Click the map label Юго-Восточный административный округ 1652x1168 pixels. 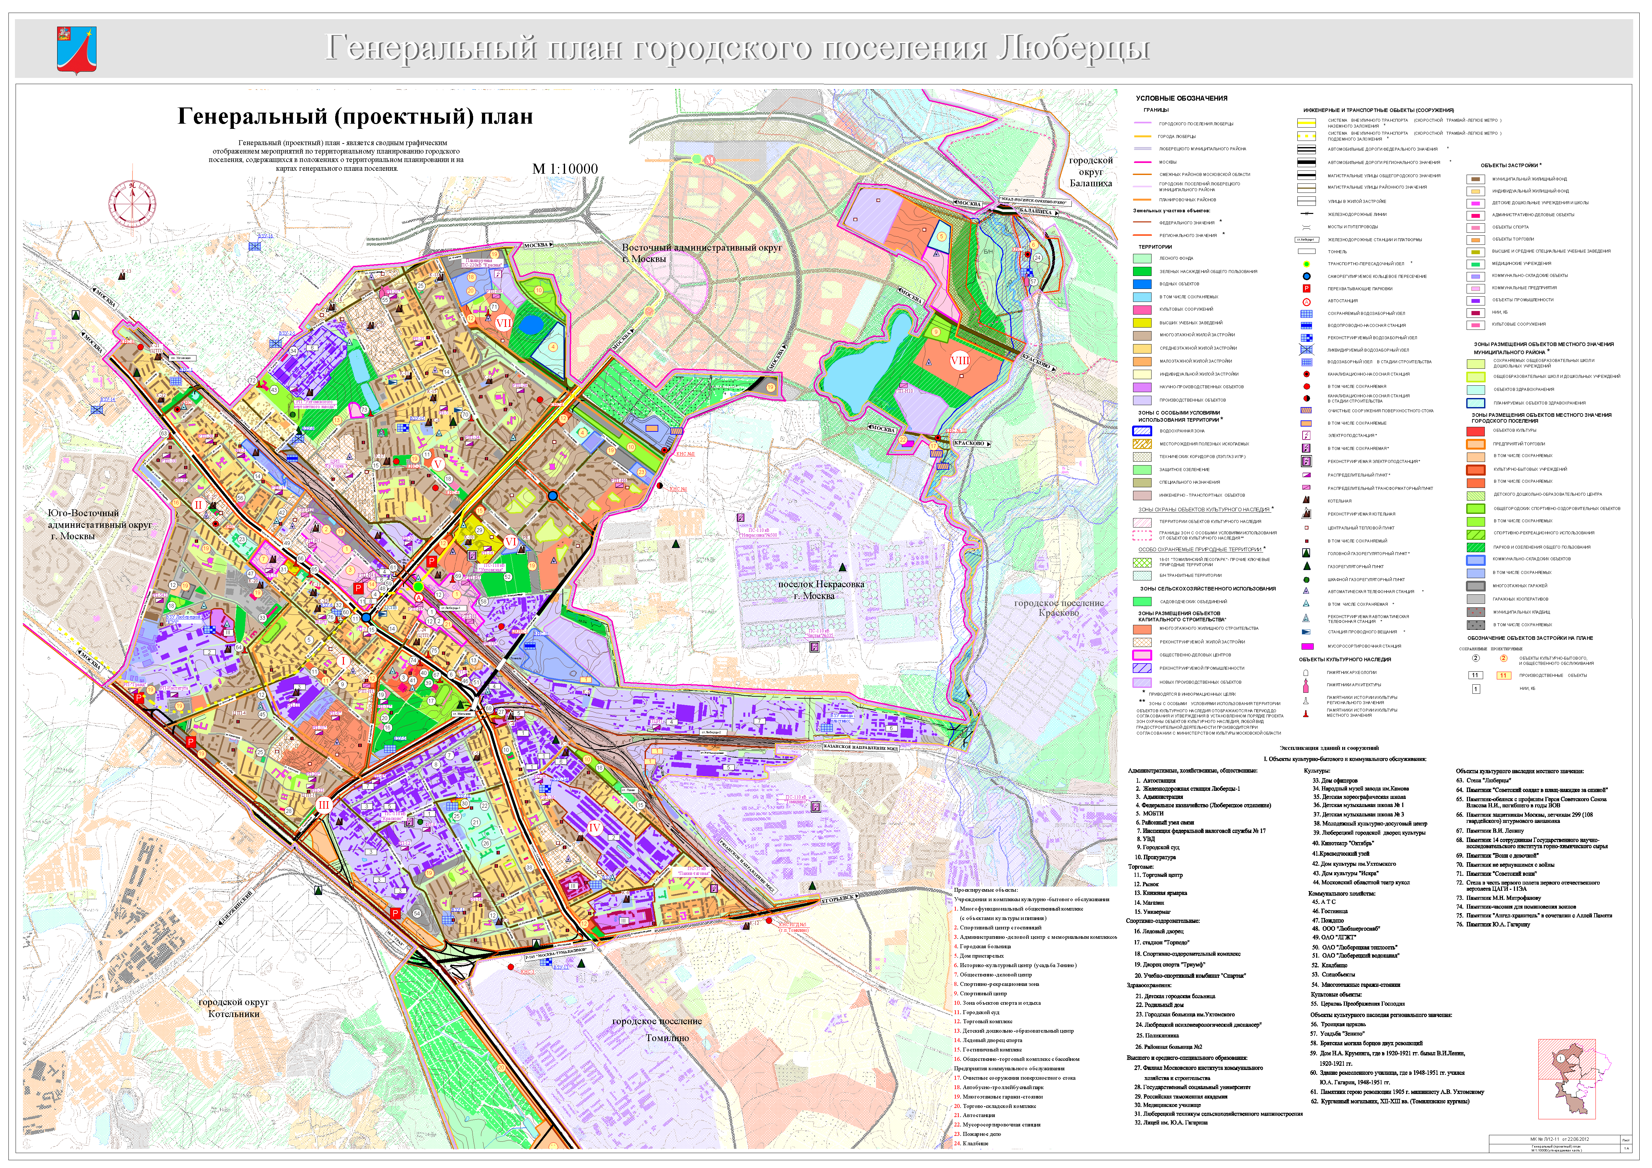99,524
